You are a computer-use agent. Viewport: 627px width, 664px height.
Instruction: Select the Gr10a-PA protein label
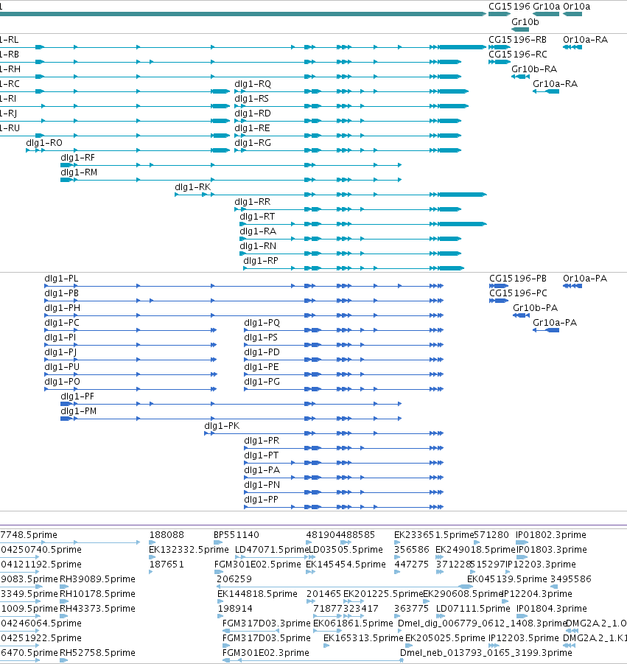(x=555, y=322)
